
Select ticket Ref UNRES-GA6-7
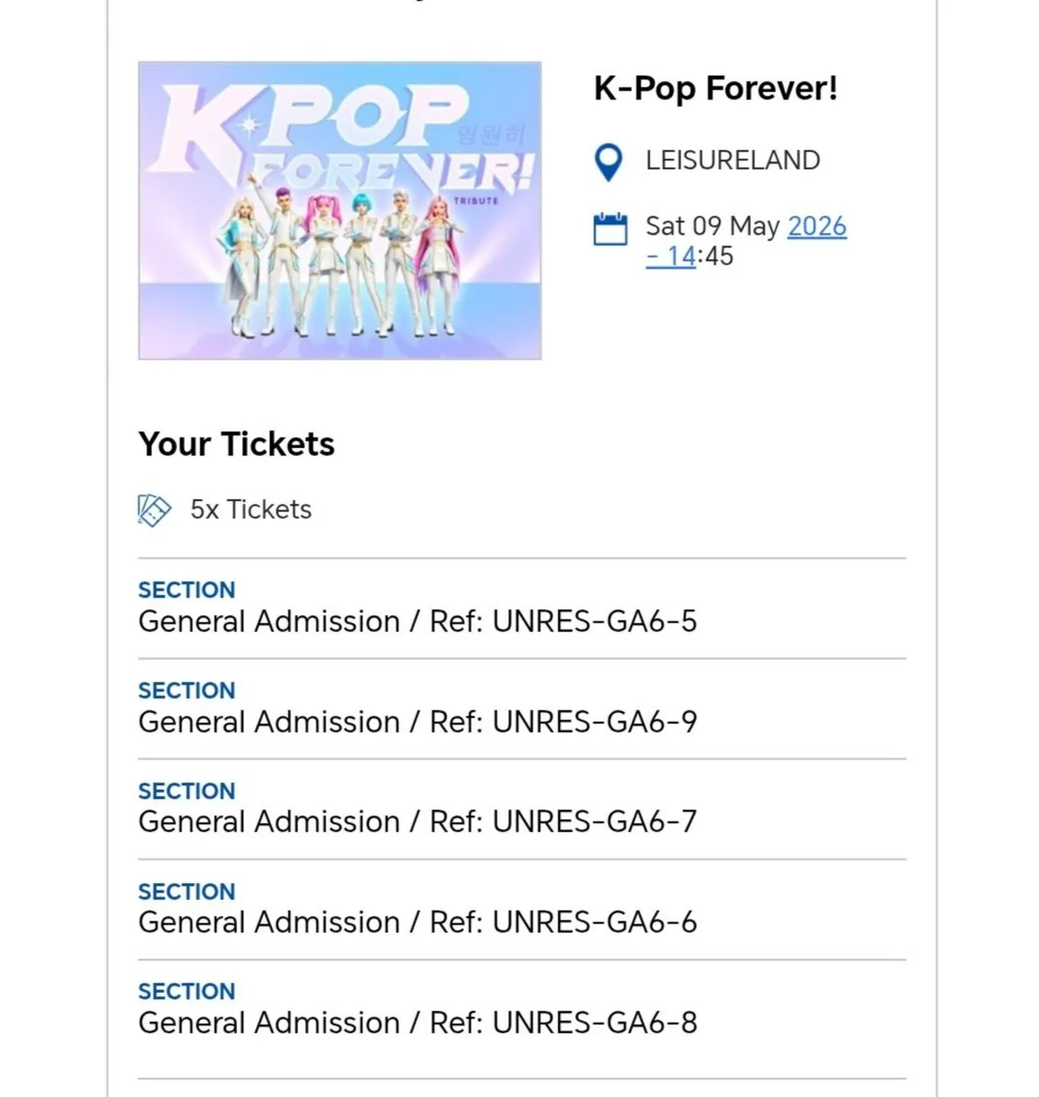[417, 822]
